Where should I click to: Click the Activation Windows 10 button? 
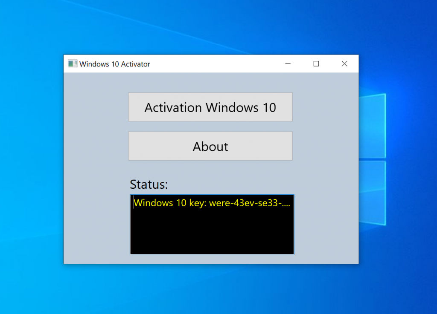210,107
